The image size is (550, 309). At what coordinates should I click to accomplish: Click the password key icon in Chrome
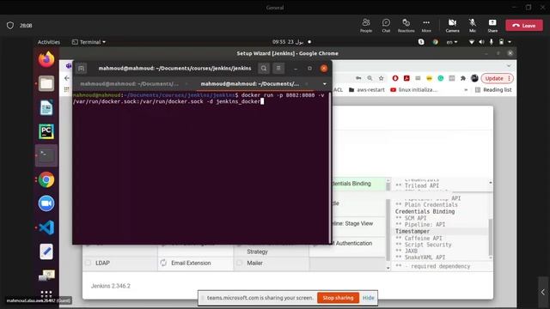pos(358,78)
